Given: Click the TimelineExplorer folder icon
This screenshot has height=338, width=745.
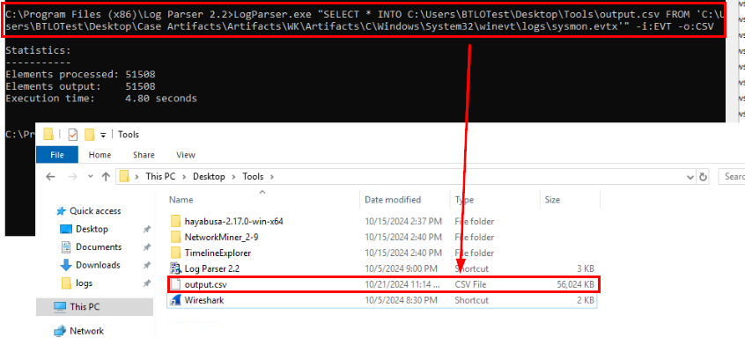Looking at the screenshot, I should [176, 253].
